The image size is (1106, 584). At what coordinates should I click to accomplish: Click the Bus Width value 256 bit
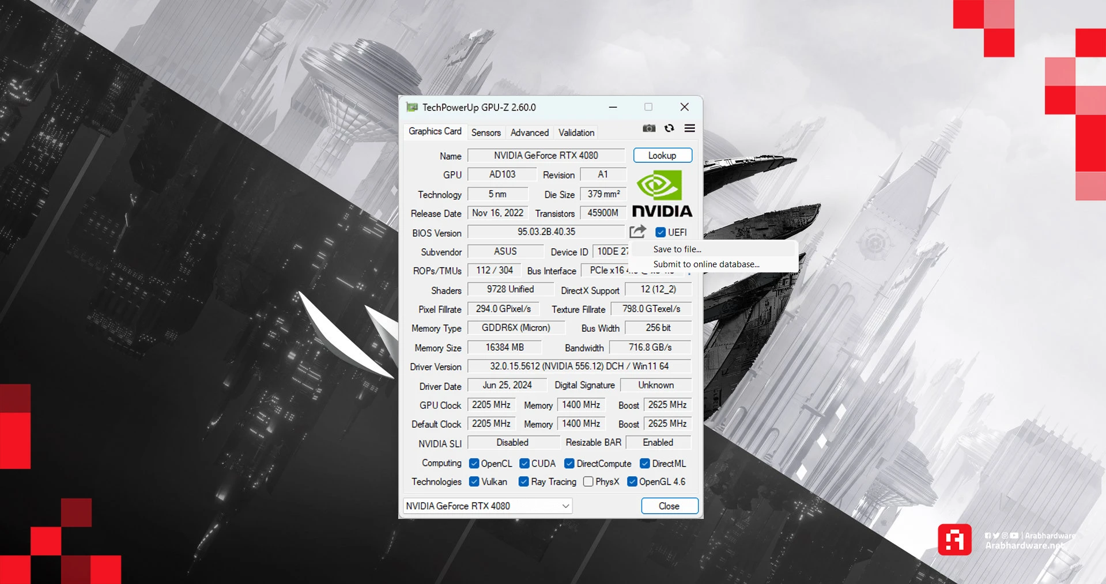(658, 328)
